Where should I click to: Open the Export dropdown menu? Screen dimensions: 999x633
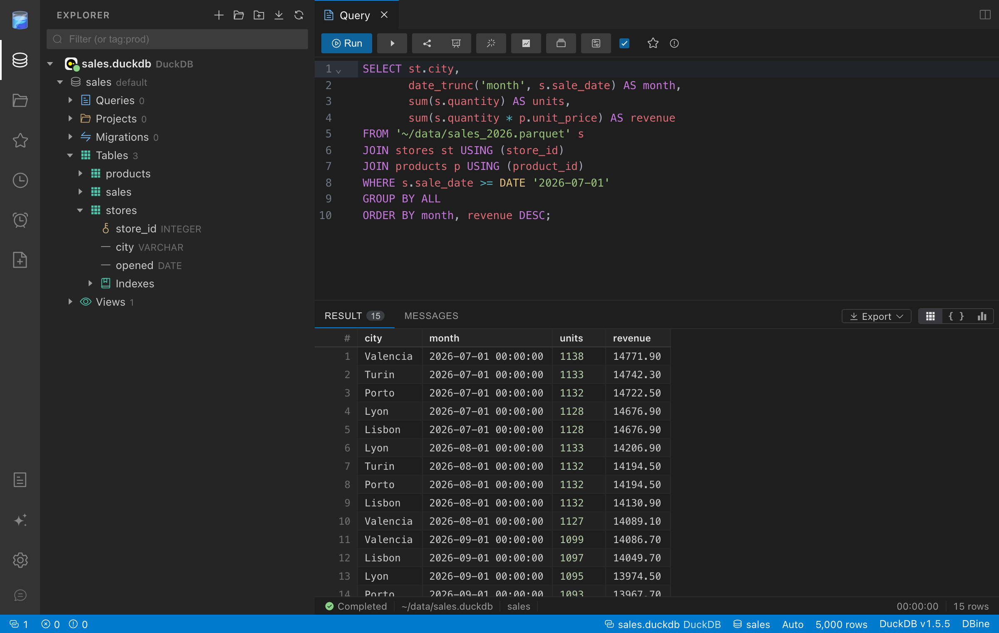pyautogui.click(x=876, y=316)
